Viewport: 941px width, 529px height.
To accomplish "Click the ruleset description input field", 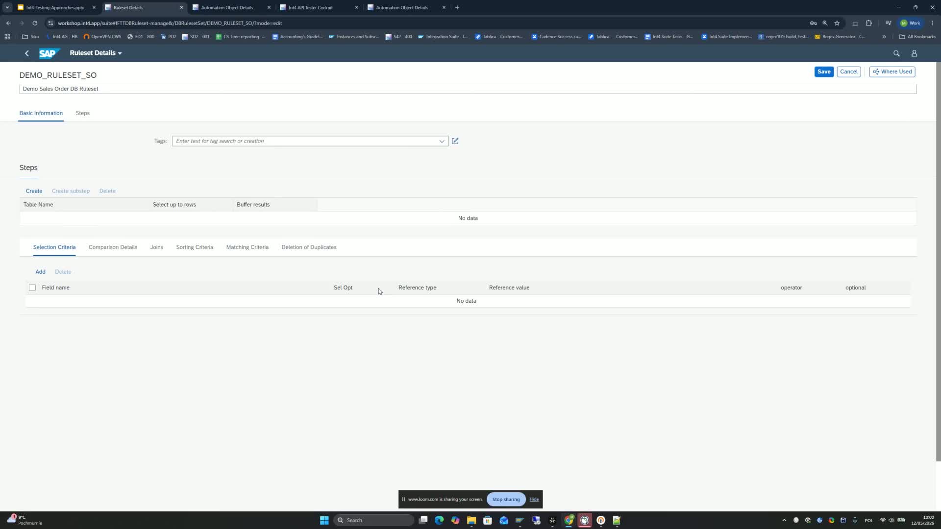I will pos(468,89).
